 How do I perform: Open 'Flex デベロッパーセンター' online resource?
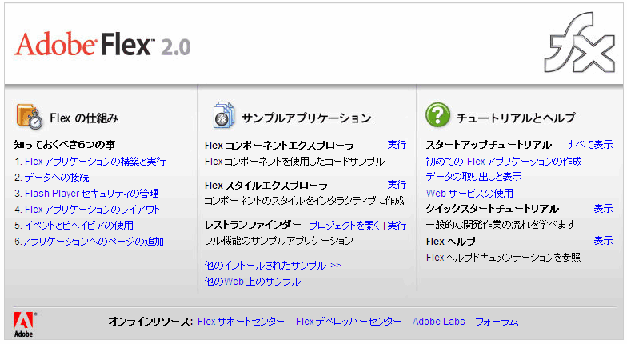349,322
